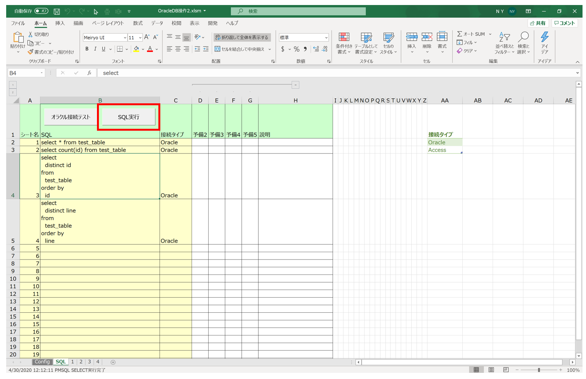Collapse the column group with minus button
586x379 pixels.
click(x=296, y=85)
